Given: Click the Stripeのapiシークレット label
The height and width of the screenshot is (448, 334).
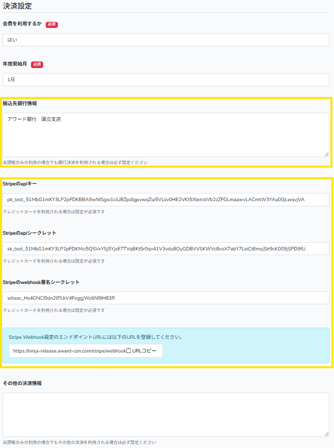Looking at the screenshot, I should [29, 233].
